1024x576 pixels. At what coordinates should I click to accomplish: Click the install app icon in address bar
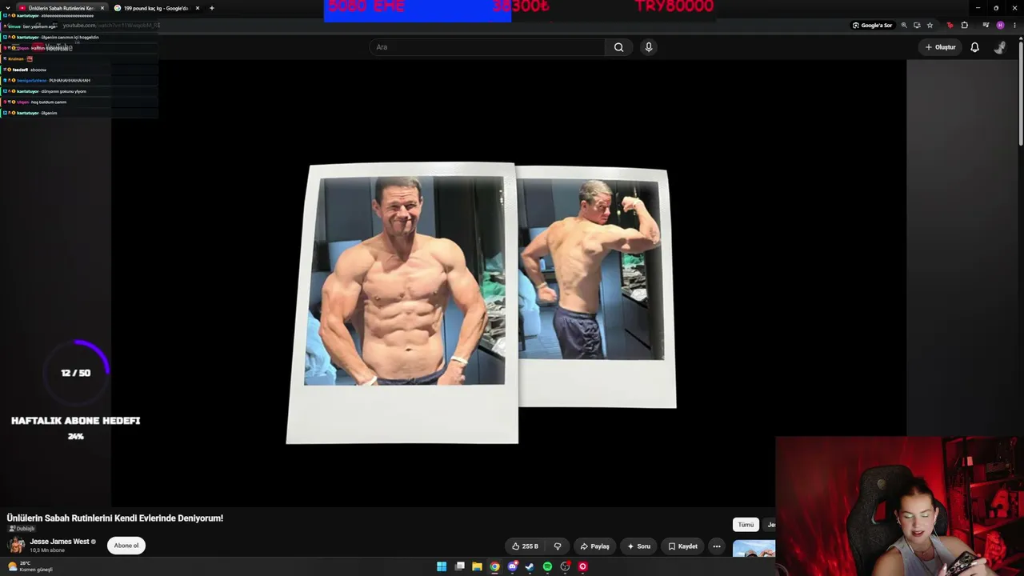917,26
